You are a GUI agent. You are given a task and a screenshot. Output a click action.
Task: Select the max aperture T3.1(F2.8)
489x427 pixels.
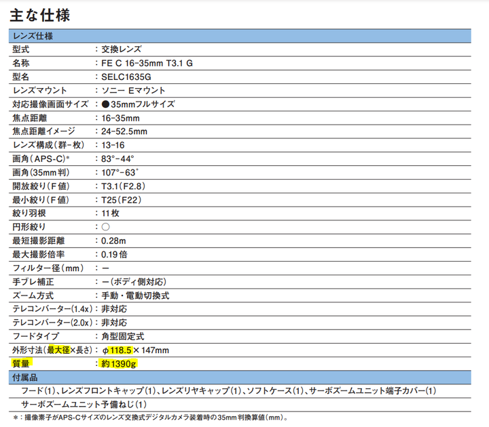123,186
